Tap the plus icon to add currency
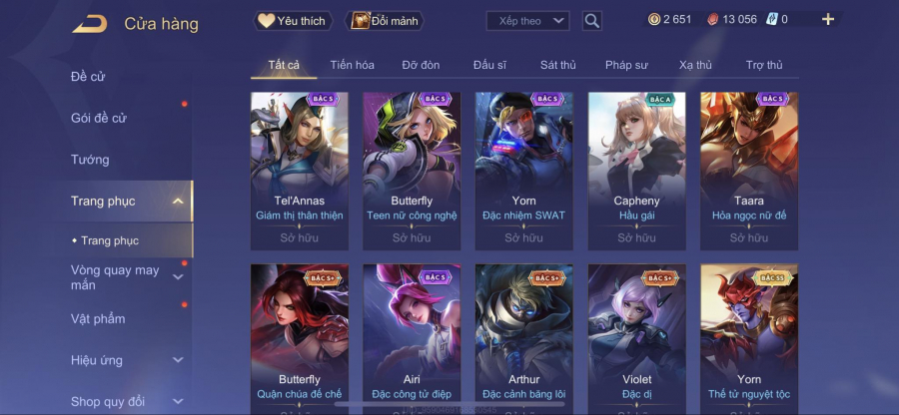This screenshot has height=415, width=899. tap(828, 20)
